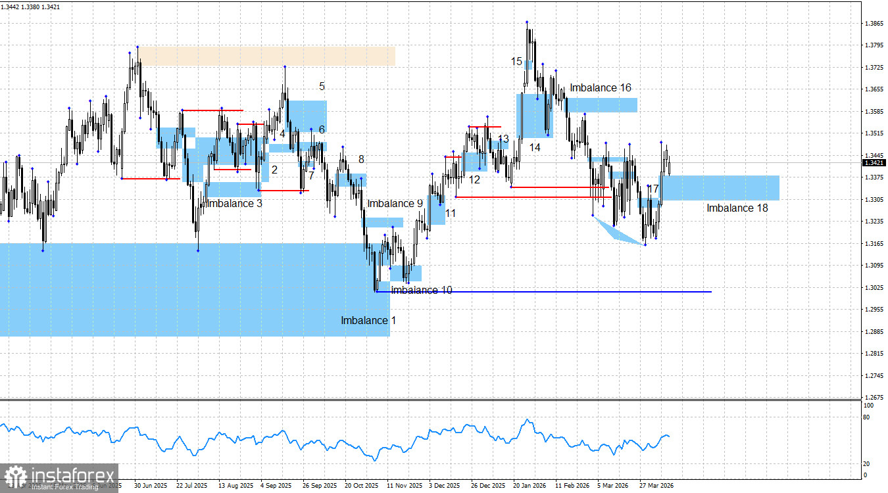The height and width of the screenshot is (493, 888).
Task: Click the Imbalance 16 label
Action: [600, 87]
